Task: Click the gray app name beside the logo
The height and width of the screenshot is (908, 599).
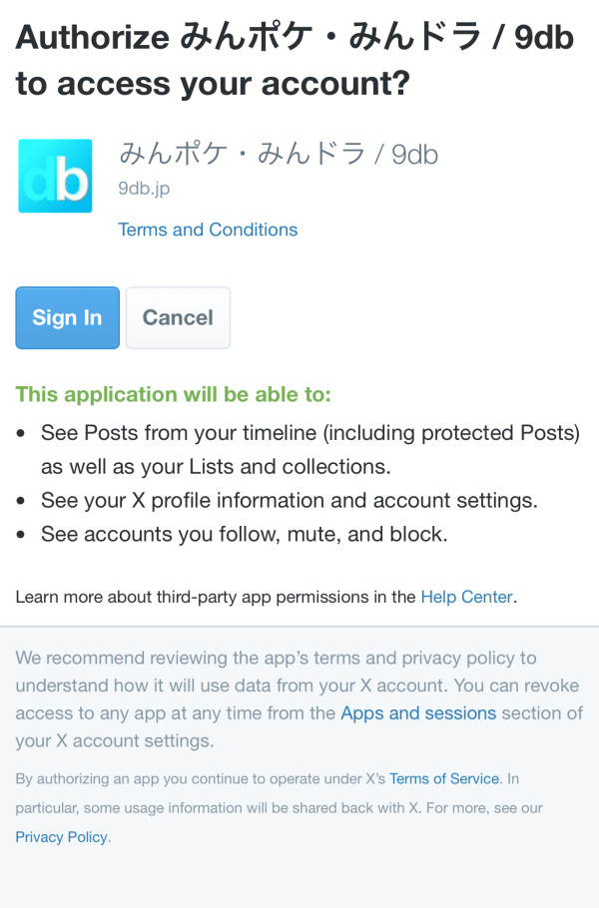Action: pyautogui.click(x=278, y=155)
